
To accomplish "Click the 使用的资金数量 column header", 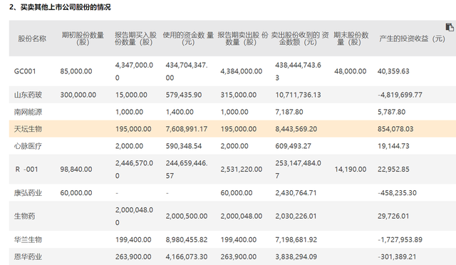I will [188, 38].
